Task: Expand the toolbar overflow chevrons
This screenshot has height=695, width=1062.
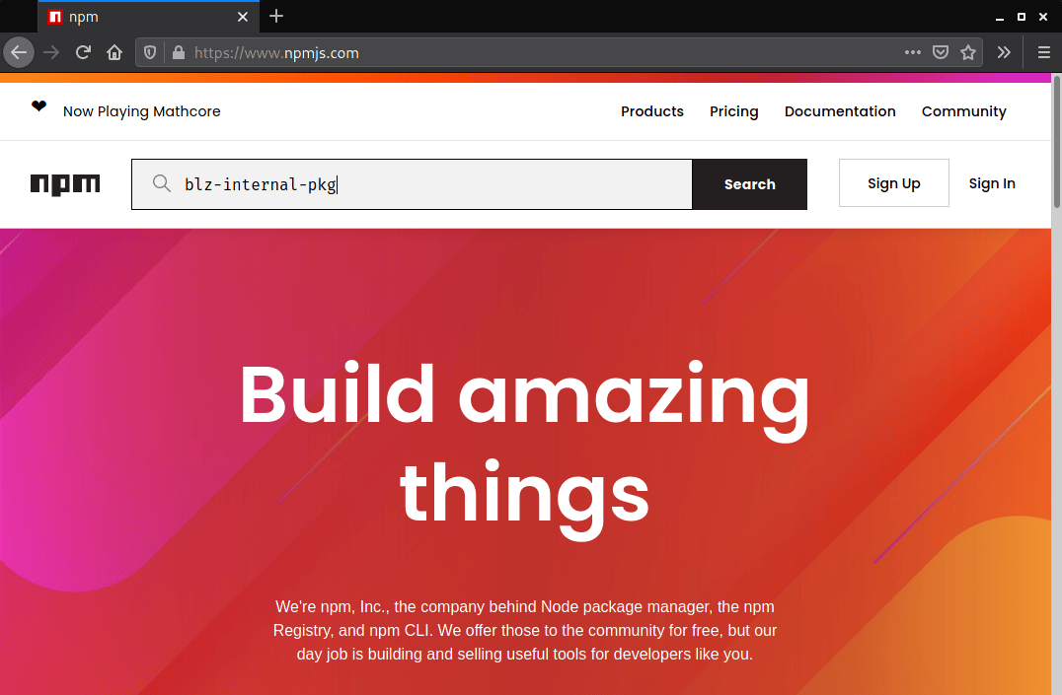Action: coord(1004,52)
